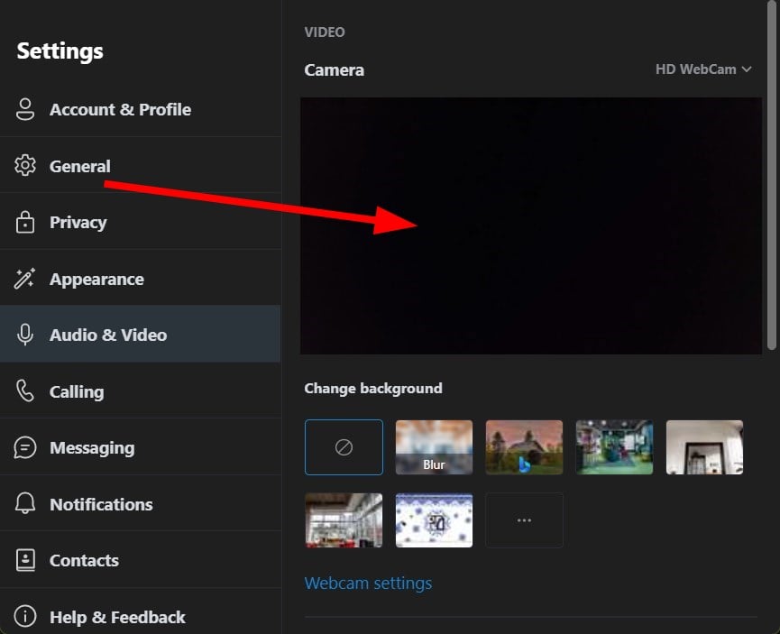The height and width of the screenshot is (634, 780).
Task: Select the no-background option
Action: 344,447
